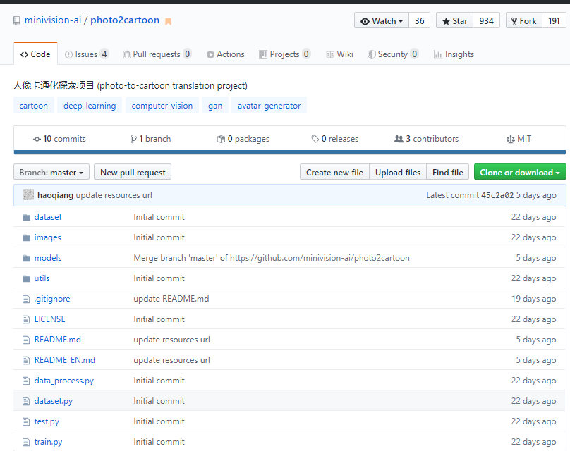This screenshot has width=570, height=451.
Task: Open the Watch dropdown button
Action: click(x=382, y=20)
